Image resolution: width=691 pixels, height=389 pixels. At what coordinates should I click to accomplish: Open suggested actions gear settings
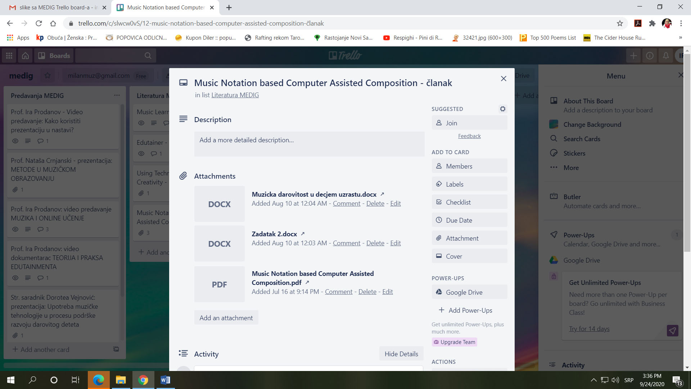click(x=503, y=109)
